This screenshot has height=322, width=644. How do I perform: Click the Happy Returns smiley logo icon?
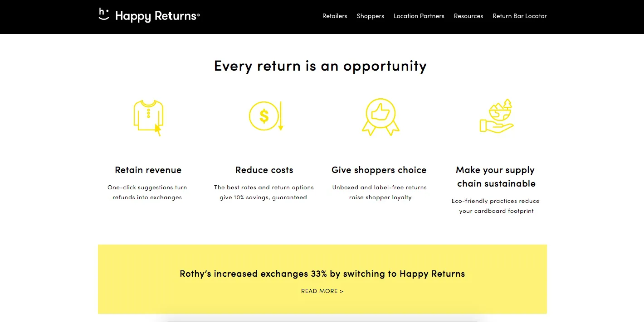click(104, 14)
